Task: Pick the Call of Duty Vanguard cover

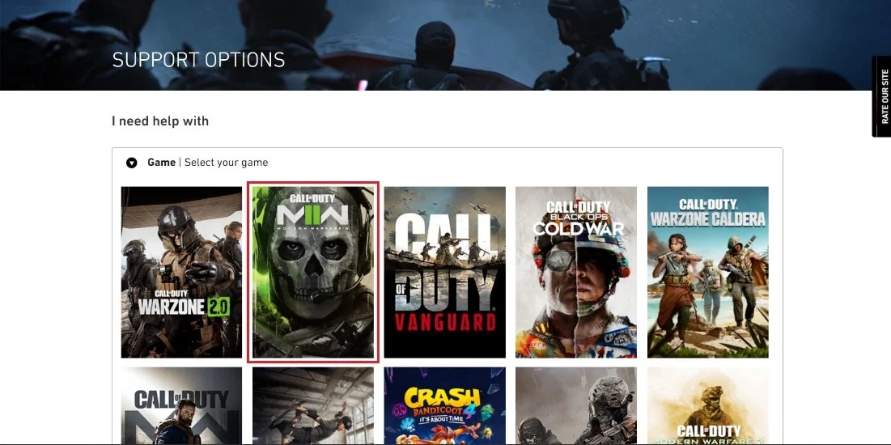Action: click(x=445, y=272)
